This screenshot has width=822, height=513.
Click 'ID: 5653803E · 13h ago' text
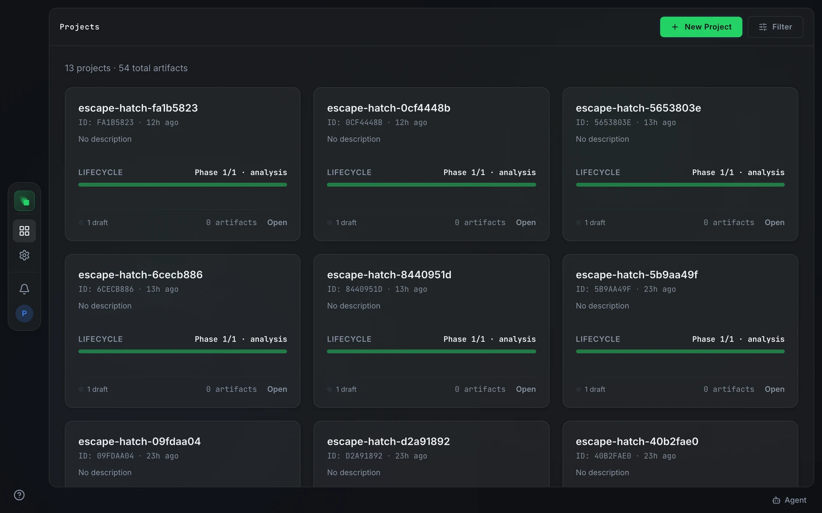[626, 122]
